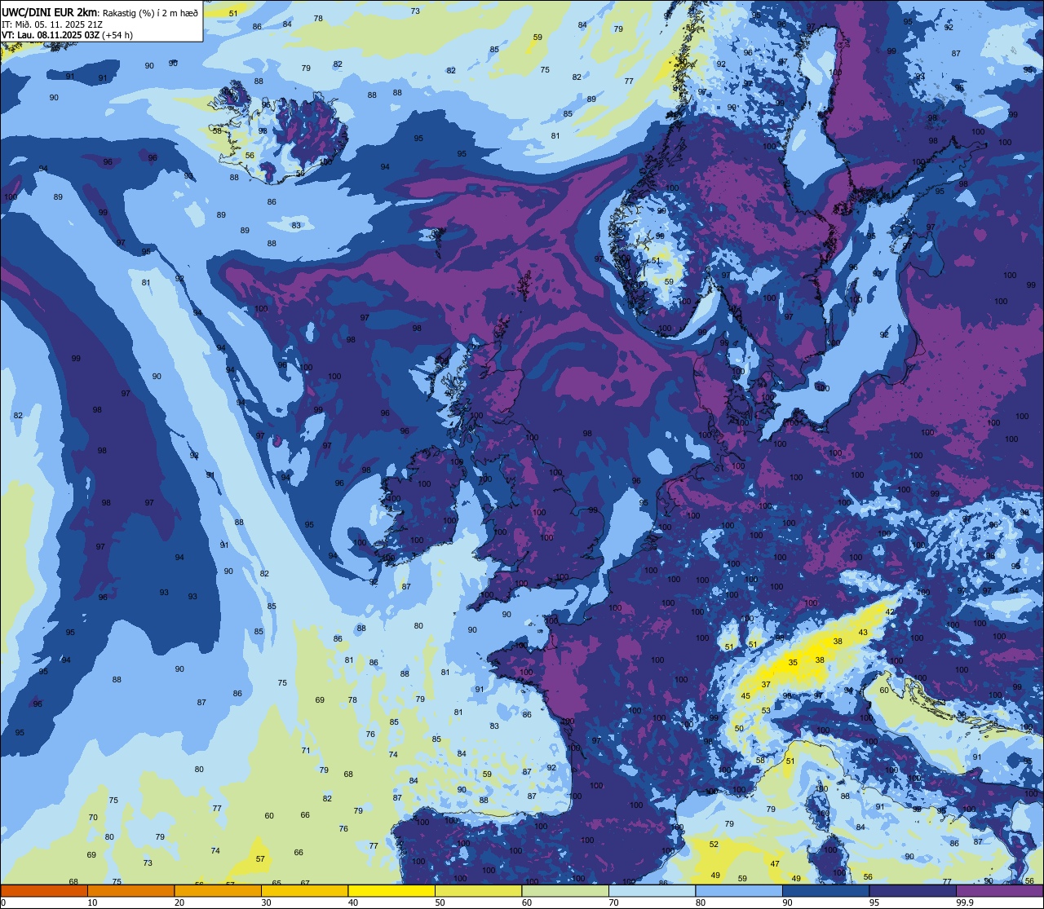
Task: Click the '53' humidity value on map
Action: point(766,711)
